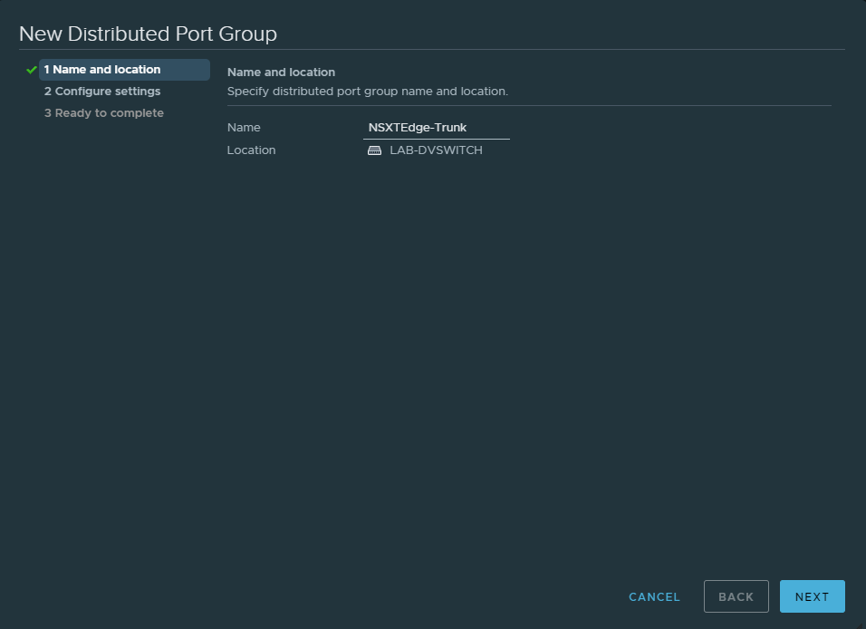
Task: Click the number 2 in the wizard steps
Action: pos(47,92)
